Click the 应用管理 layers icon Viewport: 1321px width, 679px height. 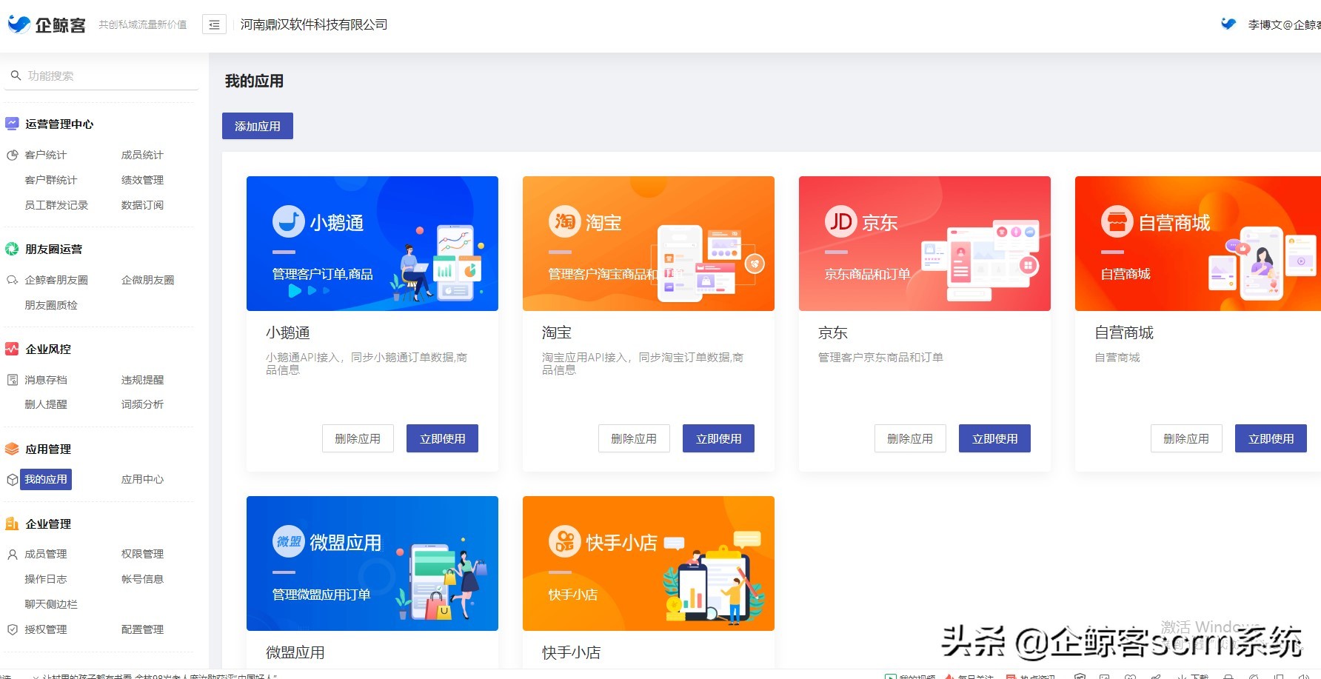tap(12, 449)
